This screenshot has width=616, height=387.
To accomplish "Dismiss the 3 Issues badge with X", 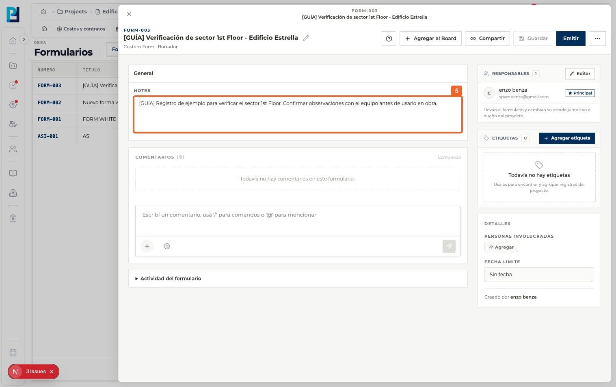I will (52, 372).
